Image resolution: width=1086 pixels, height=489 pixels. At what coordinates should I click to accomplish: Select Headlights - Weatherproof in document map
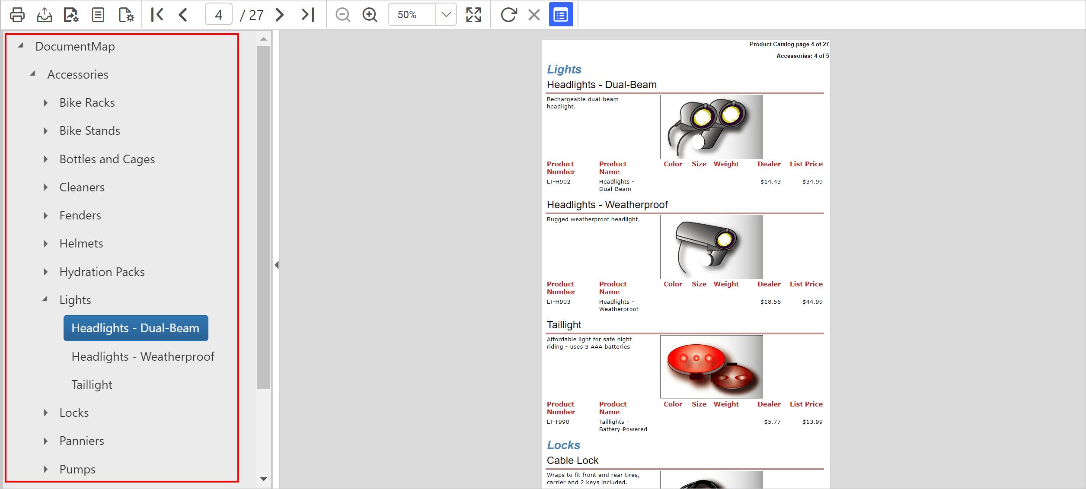tap(143, 356)
